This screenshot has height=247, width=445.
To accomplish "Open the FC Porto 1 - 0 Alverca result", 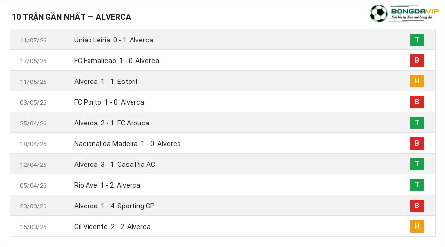I will [x=109, y=102].
